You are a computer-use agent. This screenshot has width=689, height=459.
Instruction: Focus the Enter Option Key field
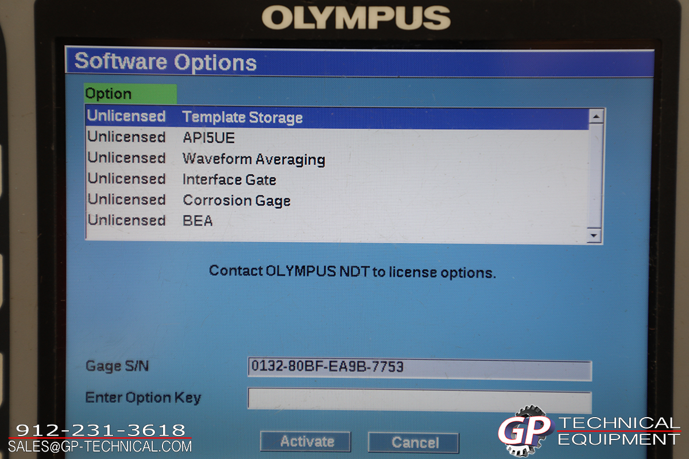(419, 399)
